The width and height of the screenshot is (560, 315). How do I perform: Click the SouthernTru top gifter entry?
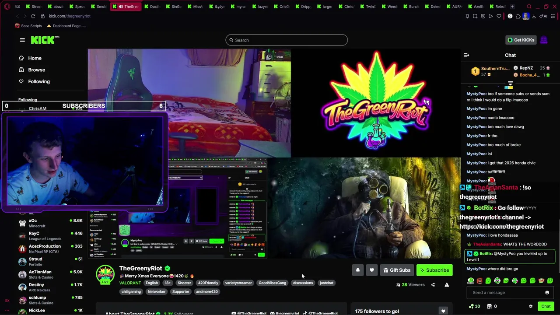(491, 71)
